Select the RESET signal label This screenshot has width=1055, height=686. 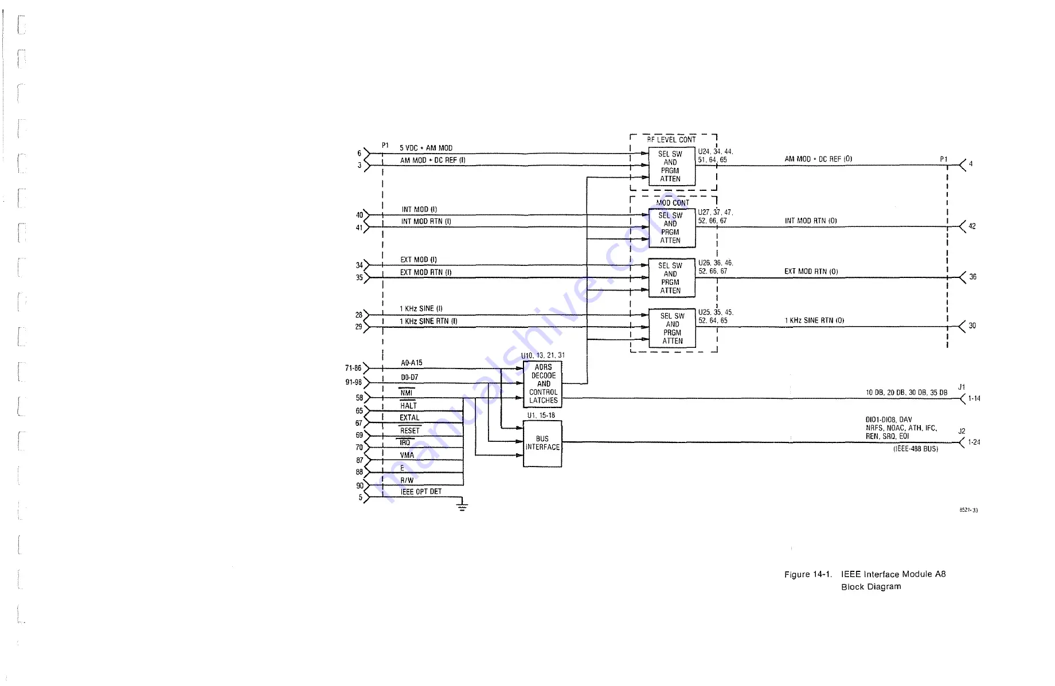coord(410,431)
